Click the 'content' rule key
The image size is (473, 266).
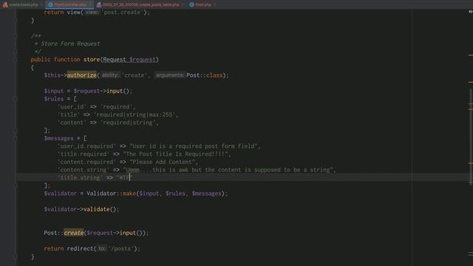tap(72, 123)
